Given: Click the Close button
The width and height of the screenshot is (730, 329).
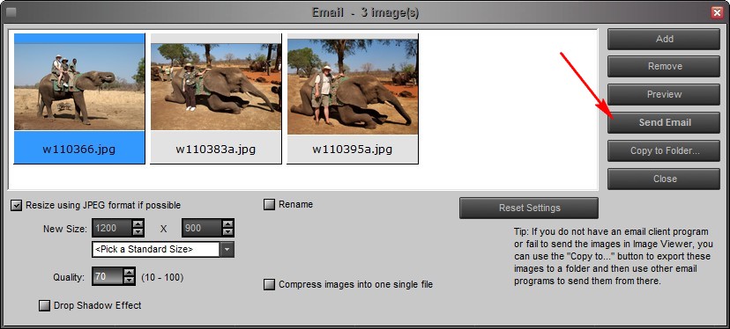Looking at the screenshot, I should 664,179.
